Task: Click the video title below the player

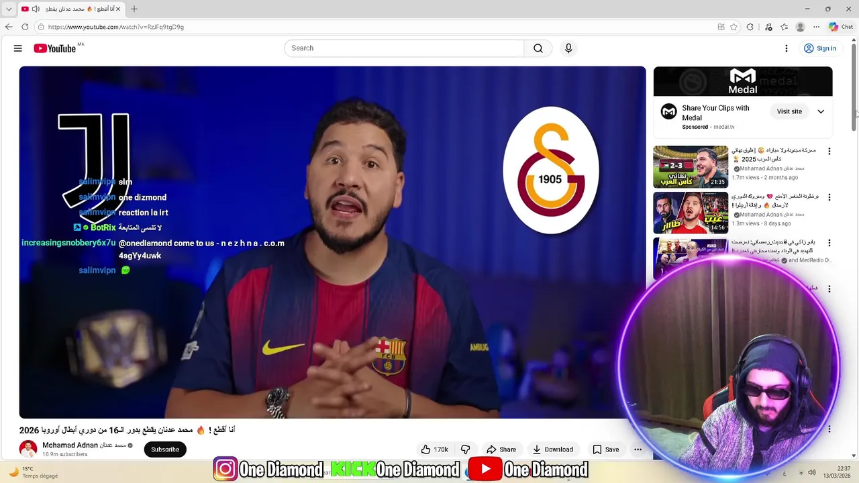Action: tap(128, 430)
